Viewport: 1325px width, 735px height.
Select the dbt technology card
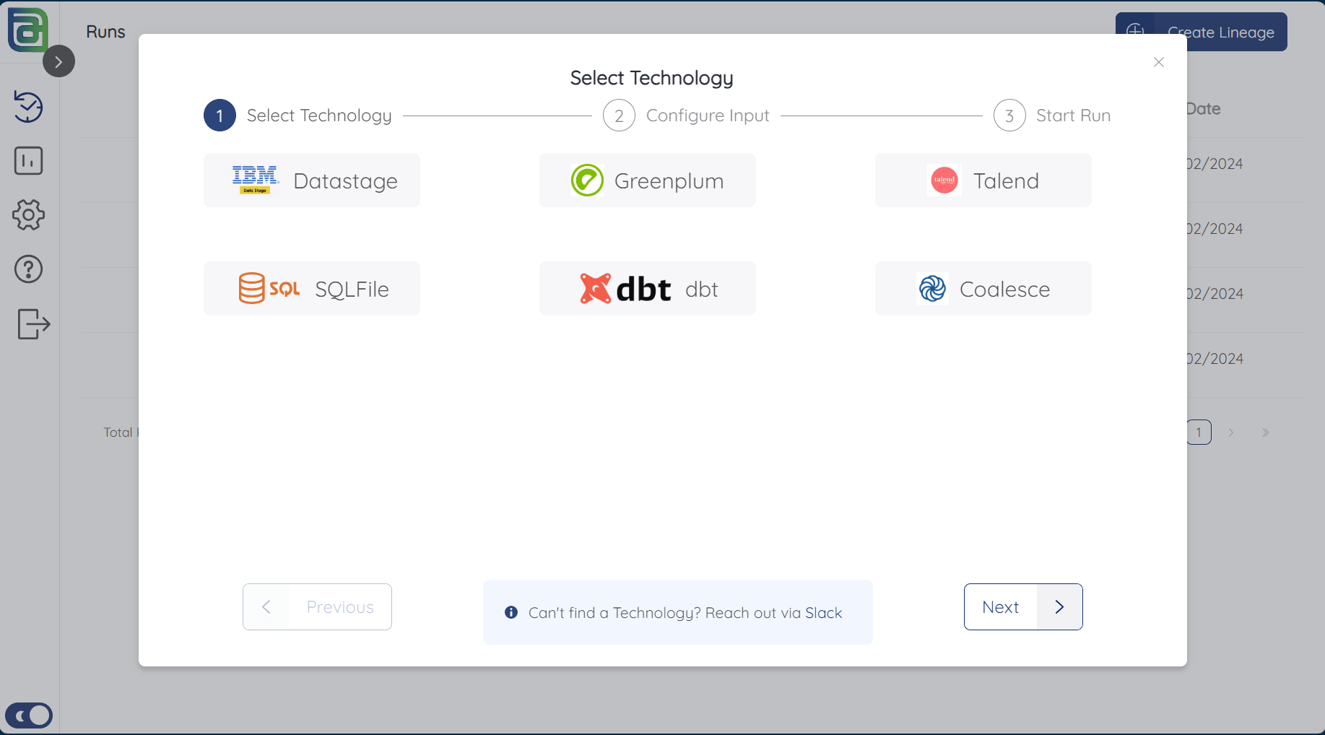(648, 289)
